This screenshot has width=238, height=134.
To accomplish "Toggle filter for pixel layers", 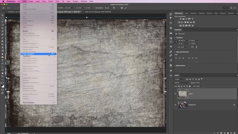I will coord(187,79).
